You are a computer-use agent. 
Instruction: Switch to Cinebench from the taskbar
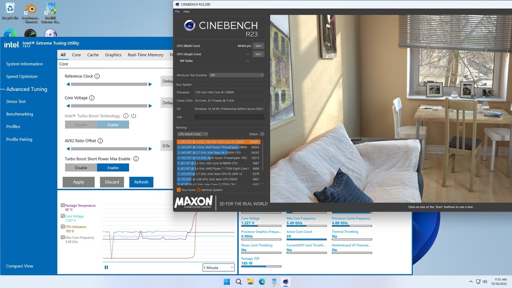click(286, 281)
